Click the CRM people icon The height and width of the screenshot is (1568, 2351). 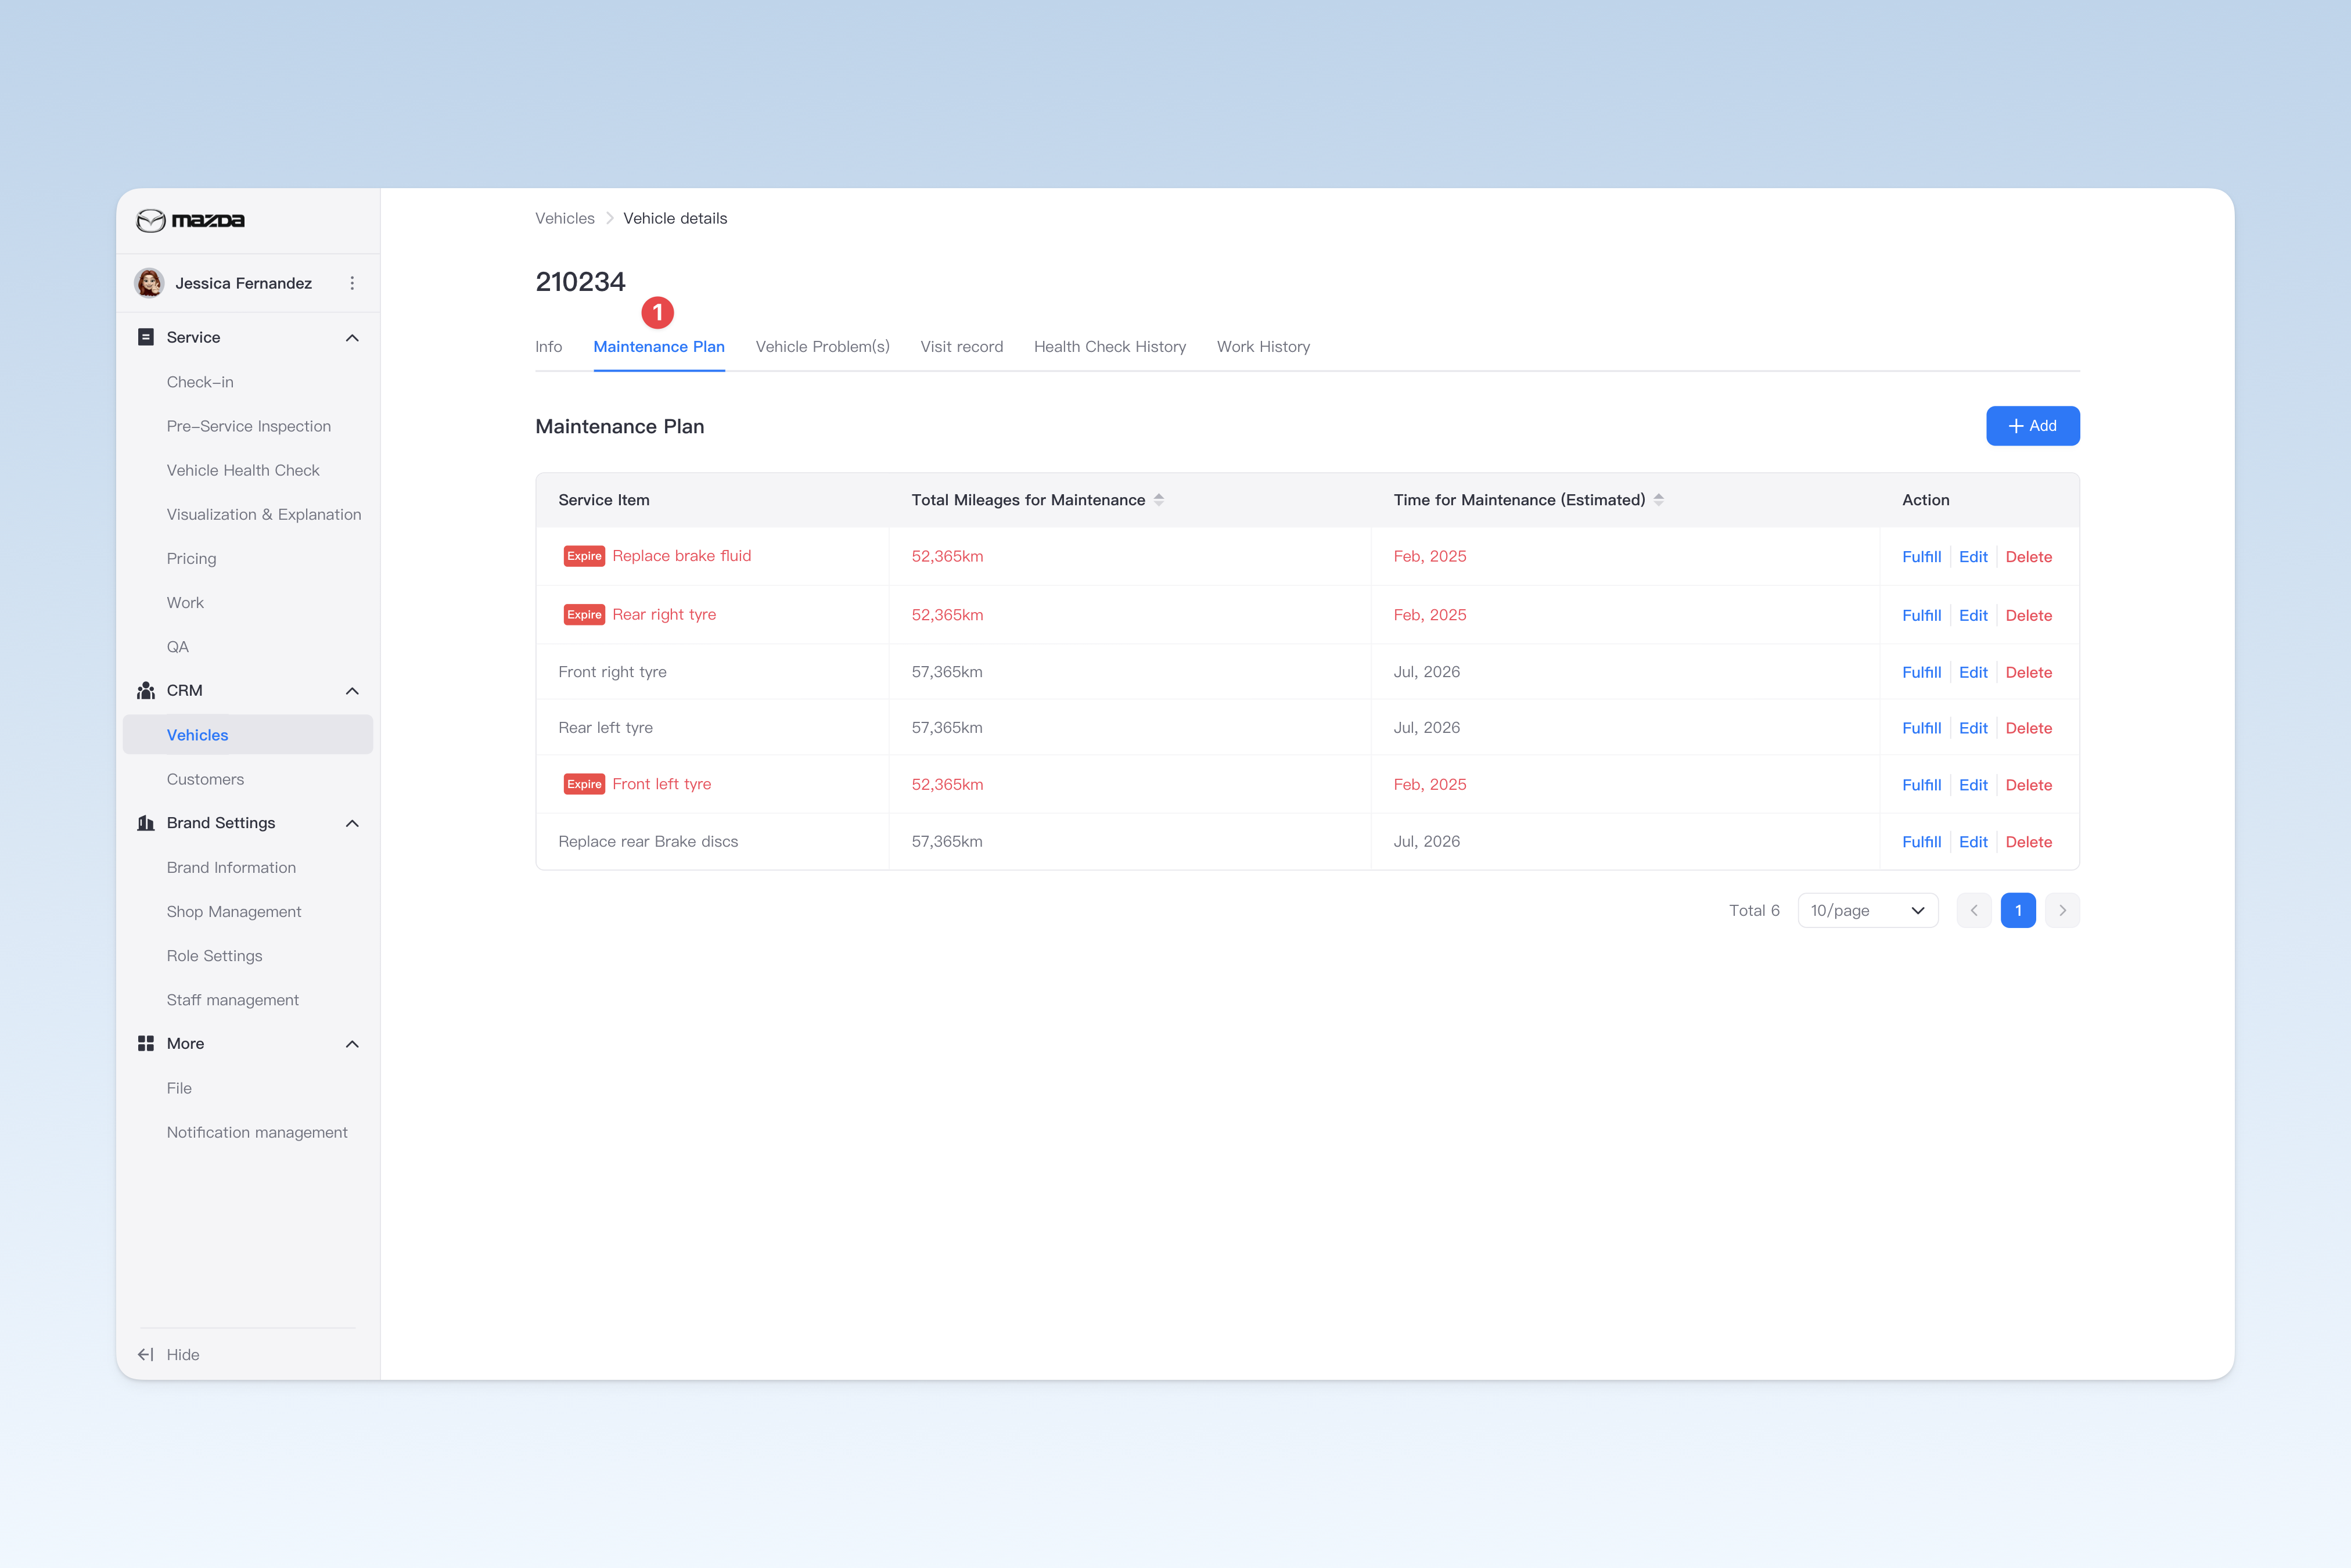(146, 691)
